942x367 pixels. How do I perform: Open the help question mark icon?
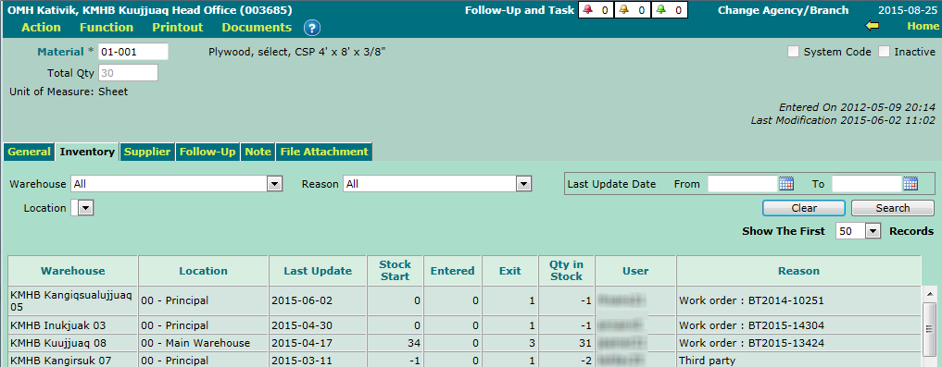(312, 28)
